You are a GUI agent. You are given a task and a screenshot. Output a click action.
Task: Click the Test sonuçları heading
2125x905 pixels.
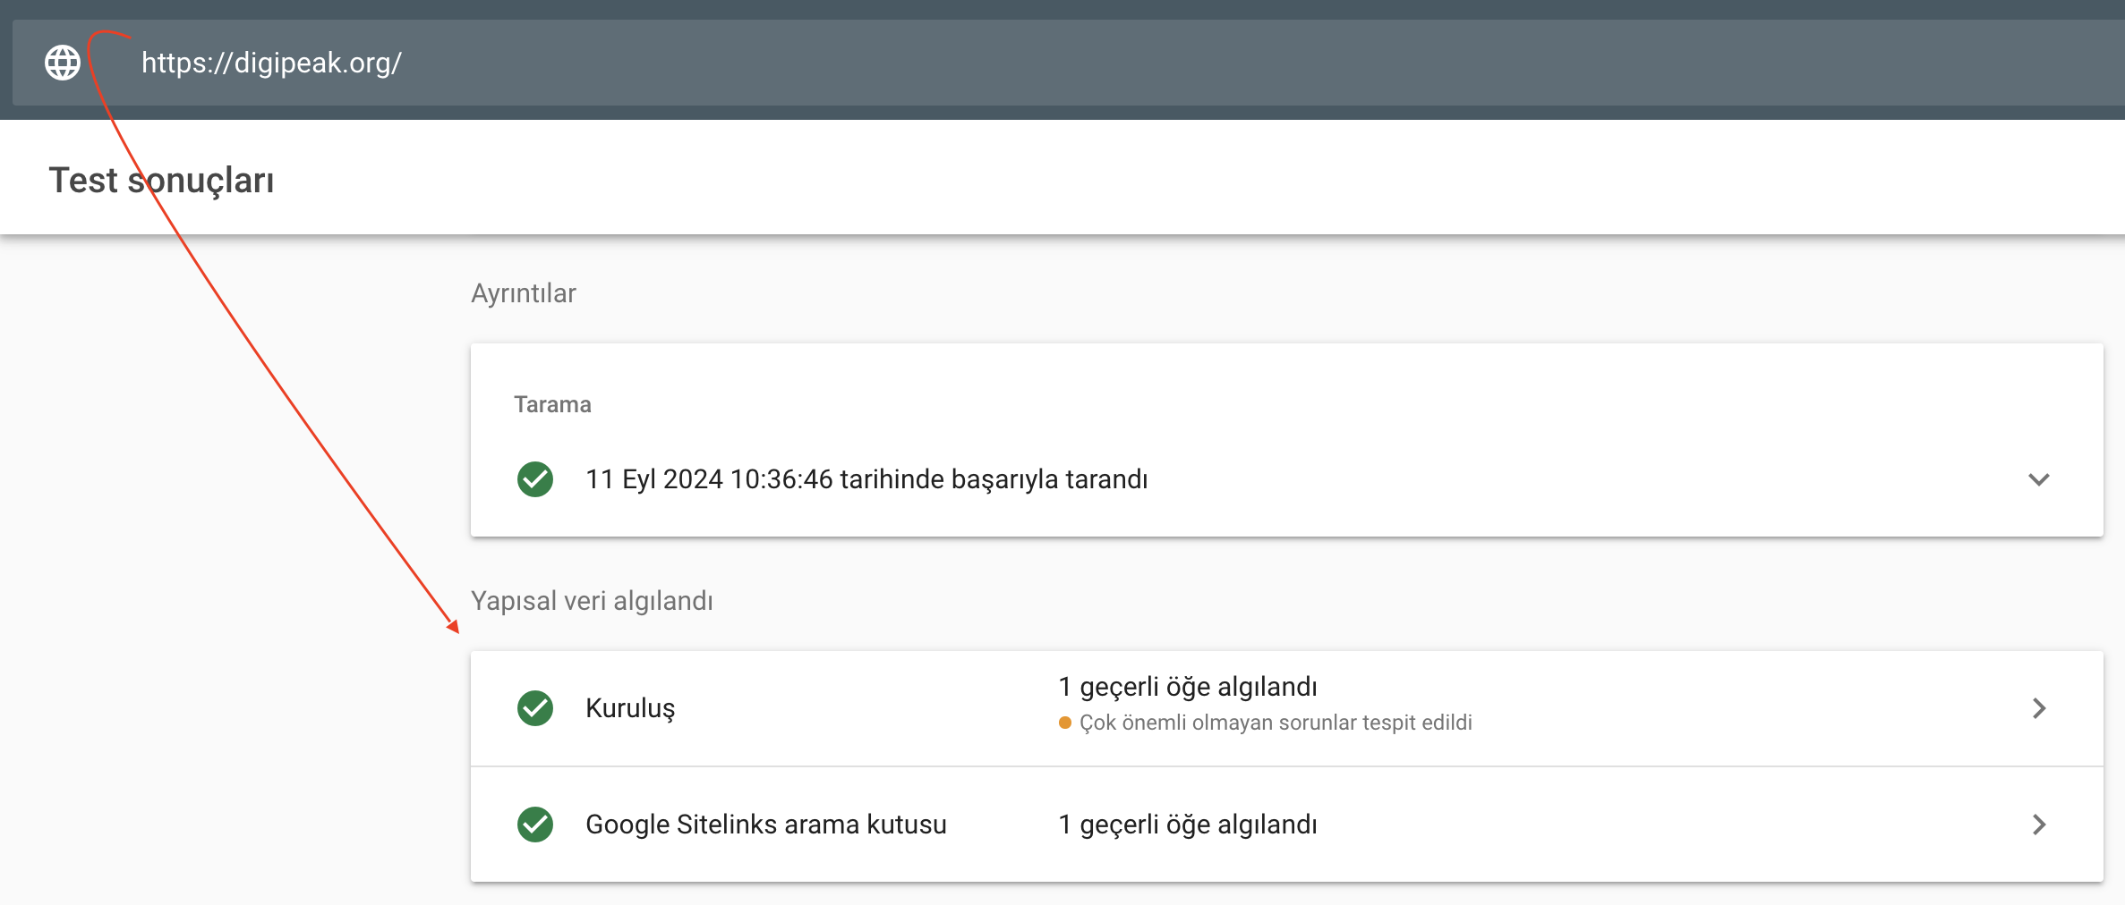tap(162, 181)
